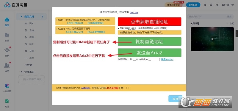Click the green 发送至Aria2 button
This screenshot has width=238, height=111.
click(x=150, y=53)
